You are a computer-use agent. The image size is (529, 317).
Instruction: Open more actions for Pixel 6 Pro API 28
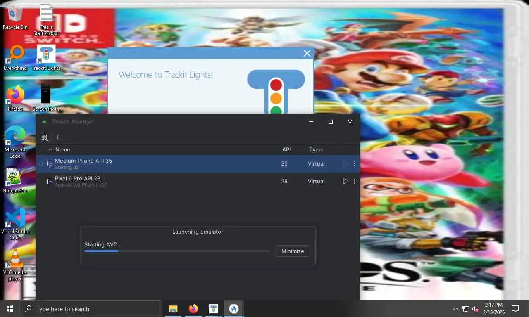[x=355, y=181]
